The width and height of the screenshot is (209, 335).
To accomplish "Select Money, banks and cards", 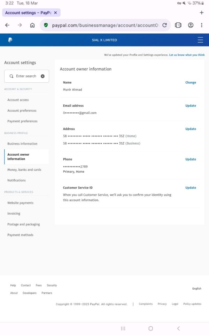I will 24,170.
